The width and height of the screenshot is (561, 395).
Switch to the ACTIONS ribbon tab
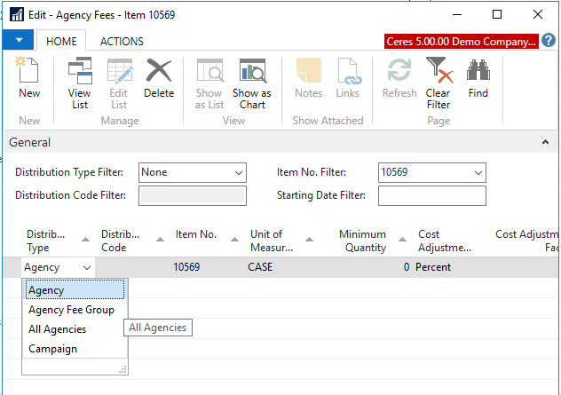(122, 42)
